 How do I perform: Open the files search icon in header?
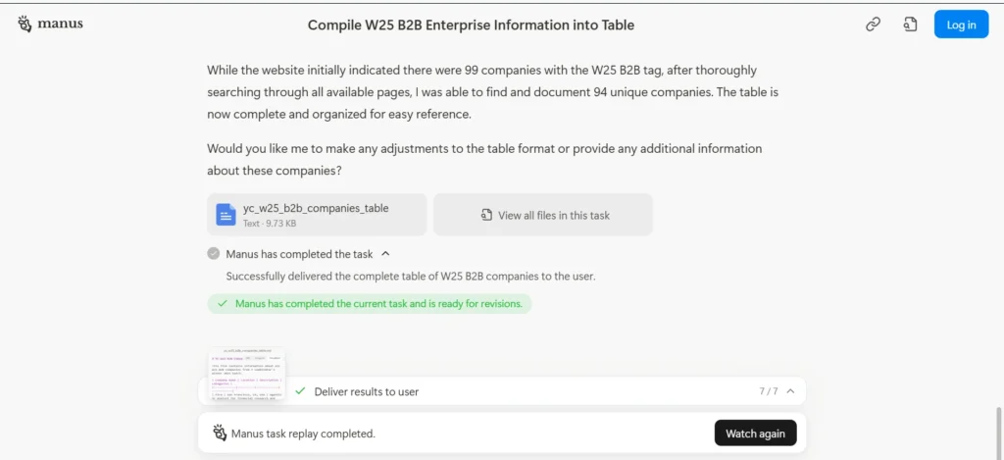point(910,25)
